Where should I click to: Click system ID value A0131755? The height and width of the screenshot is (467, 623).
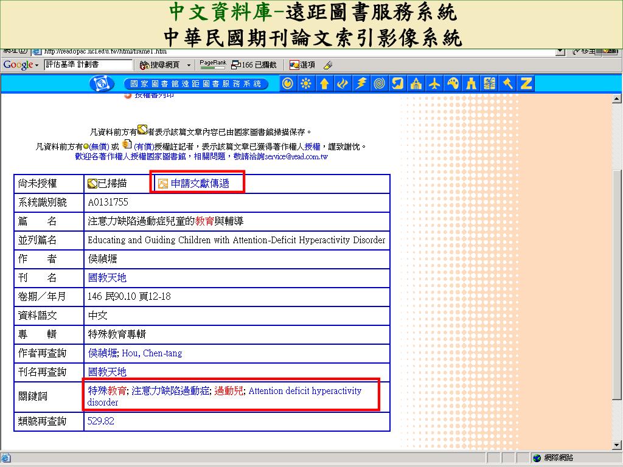pos(108,202)
